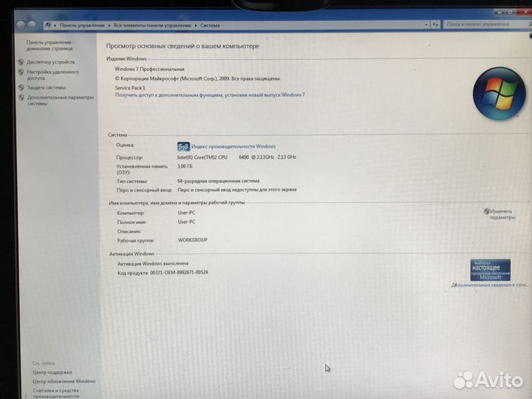Click 'Активация Windows выполнена' text
Screen dimensions: 532x399
click(x=153, y=264)
